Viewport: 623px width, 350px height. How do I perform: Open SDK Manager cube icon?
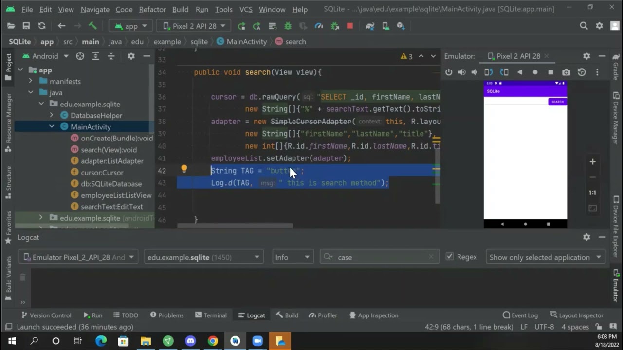coord(401,26)
